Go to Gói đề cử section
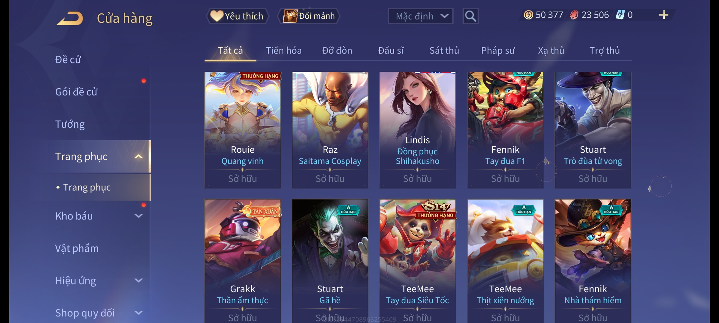This screenshot has height=323, width=719. [76, 92]
